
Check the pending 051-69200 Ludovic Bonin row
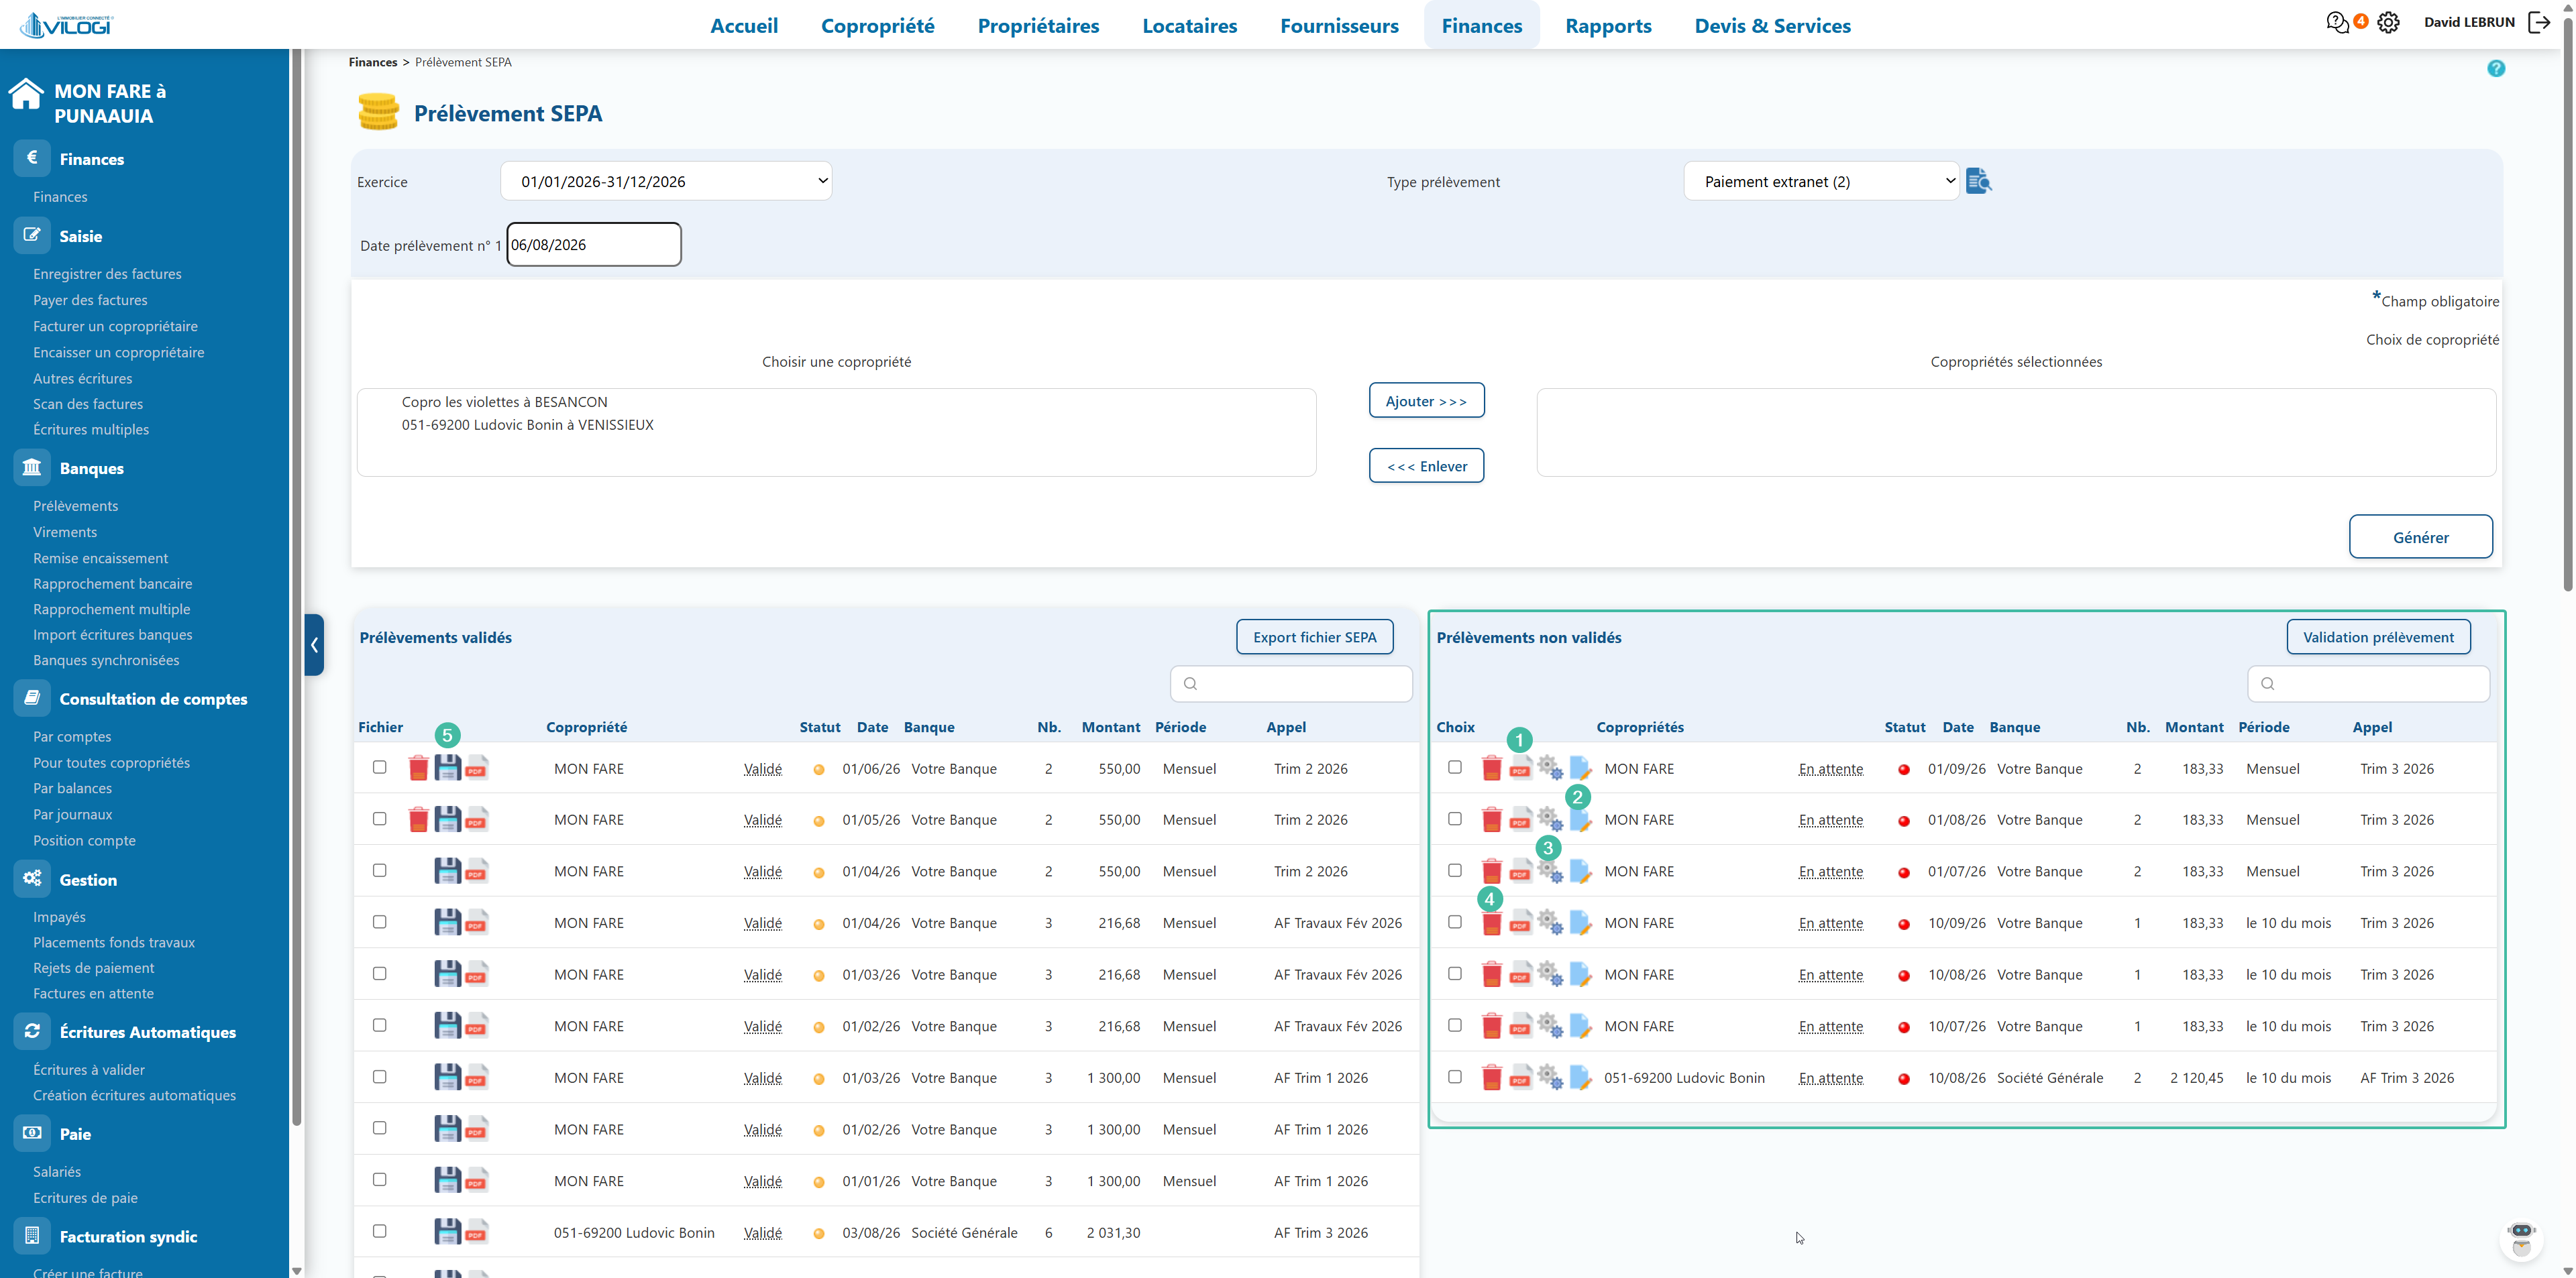(1455, 1076)
